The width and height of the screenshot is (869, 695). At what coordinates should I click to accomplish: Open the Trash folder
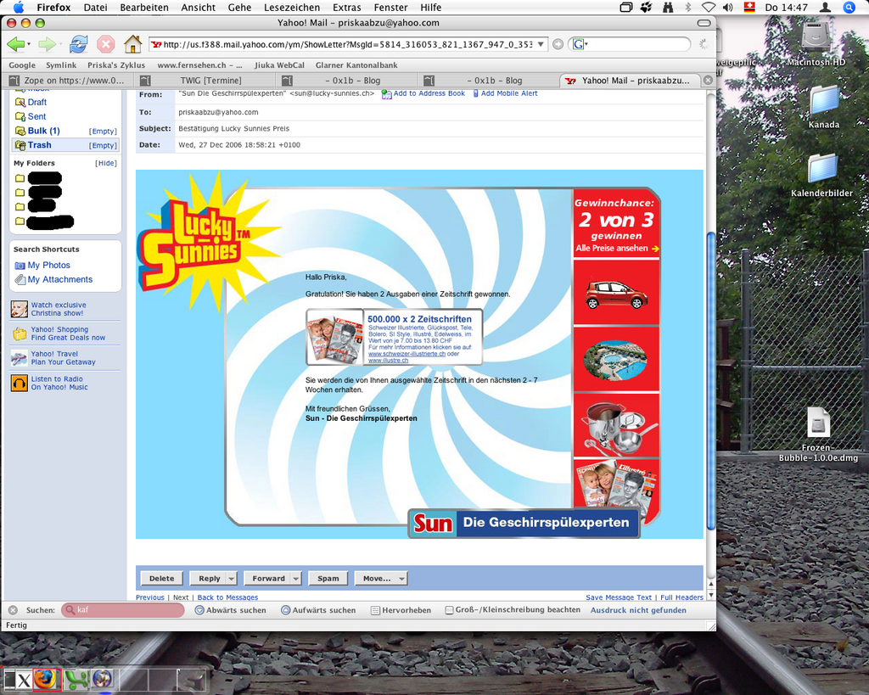point(39,144)
